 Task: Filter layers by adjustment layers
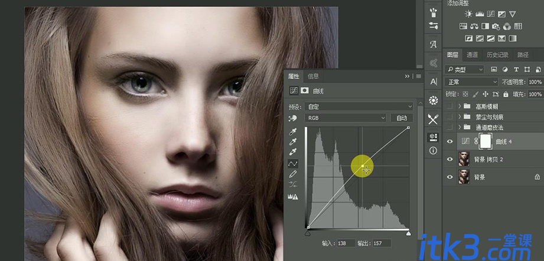505,70
